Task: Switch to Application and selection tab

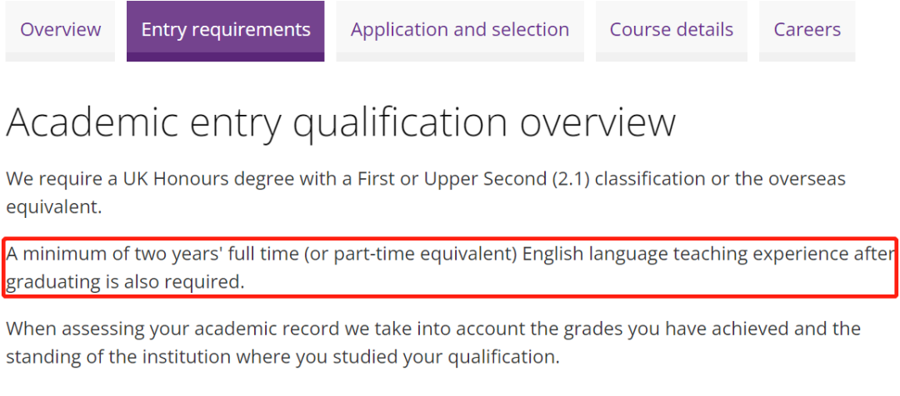Action: pyautogui.click(x=460, y=30)
